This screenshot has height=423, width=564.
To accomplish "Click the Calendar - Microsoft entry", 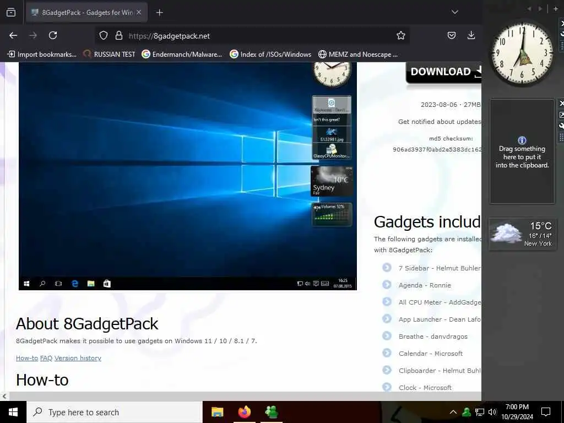I will pyautogui.click(x=431, y=354).
